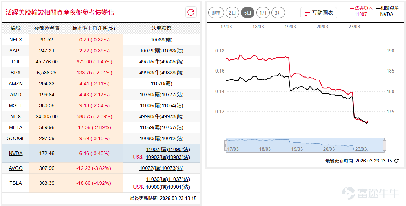Grab the left handle of chart range slider
The image size is (406, 206).
click(x=226, y=145)
